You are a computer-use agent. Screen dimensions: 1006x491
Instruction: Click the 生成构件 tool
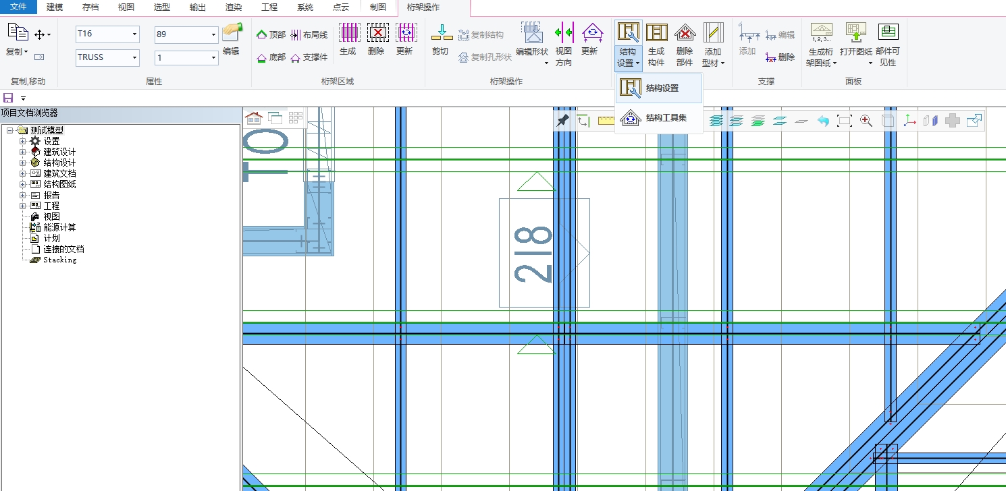(657, 45)
